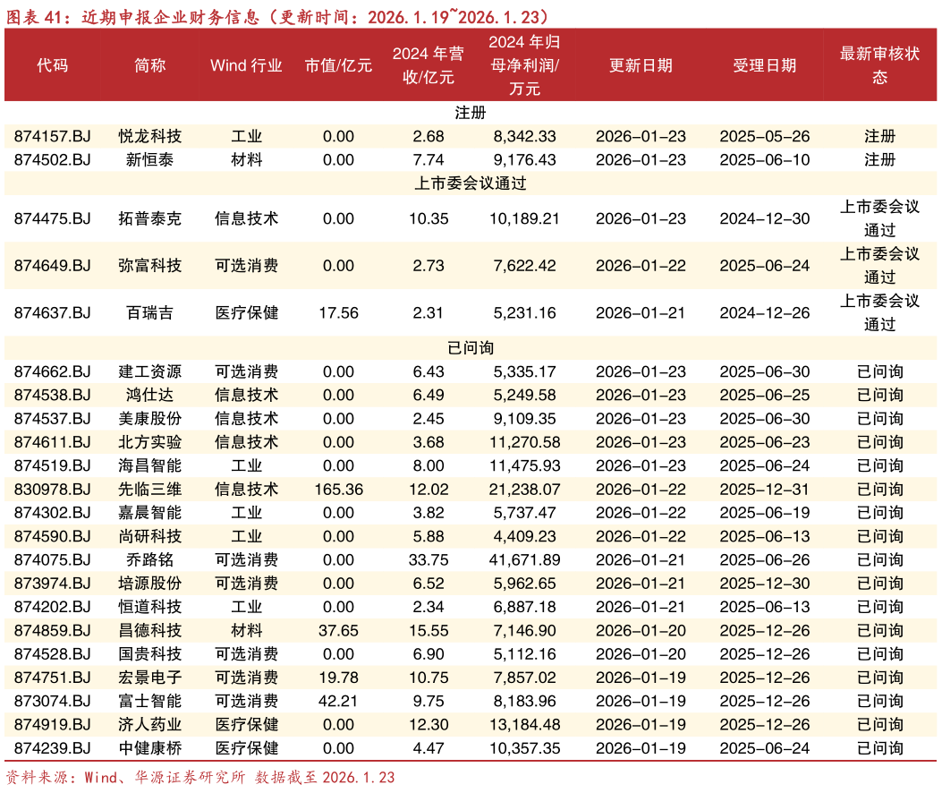Click the 最新审核状态 column header

[879, 65]
